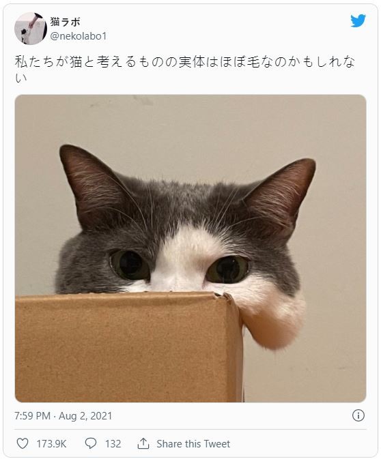Image resolution: width=381 pixels, height=459 pixels.
Task: Click the 7:59 PM timestamp
Action: (33, 415)
